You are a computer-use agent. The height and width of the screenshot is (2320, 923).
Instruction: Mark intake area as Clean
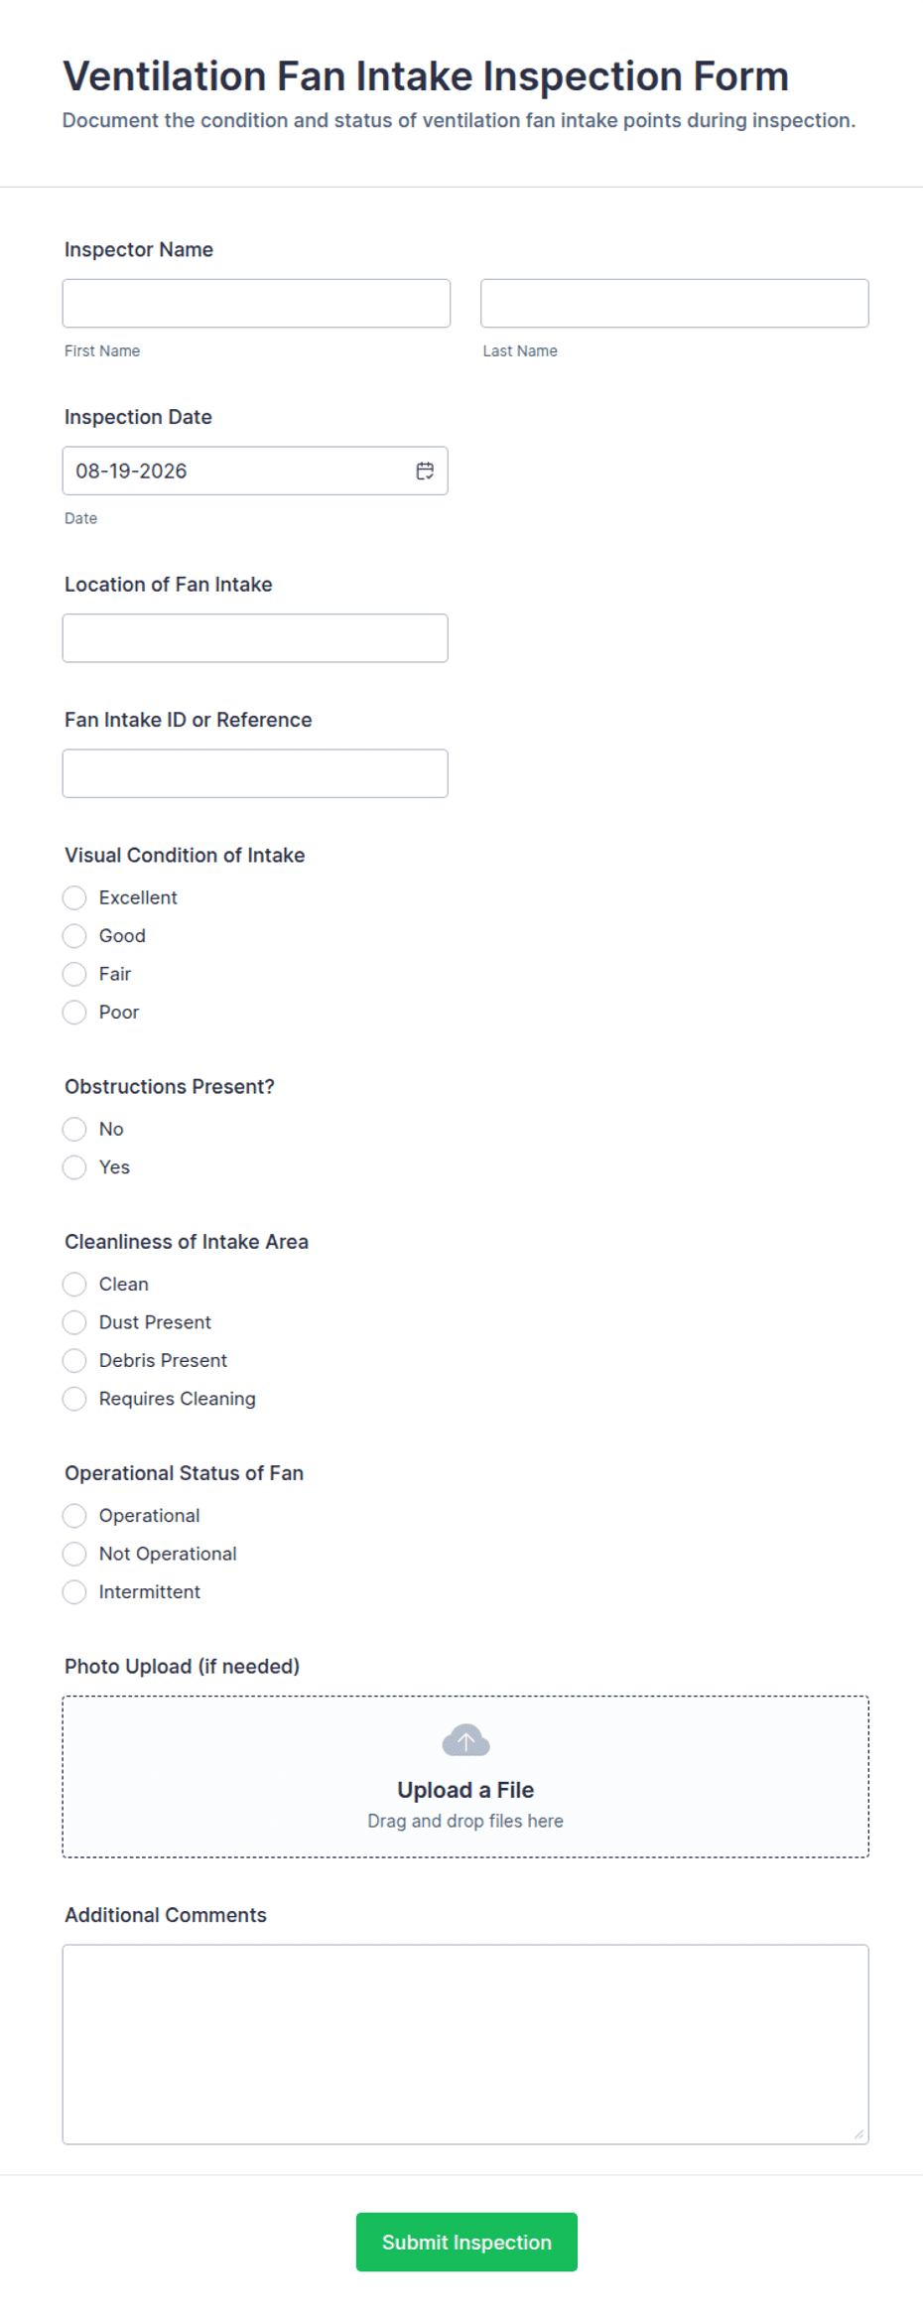(x=74, y=1285)
